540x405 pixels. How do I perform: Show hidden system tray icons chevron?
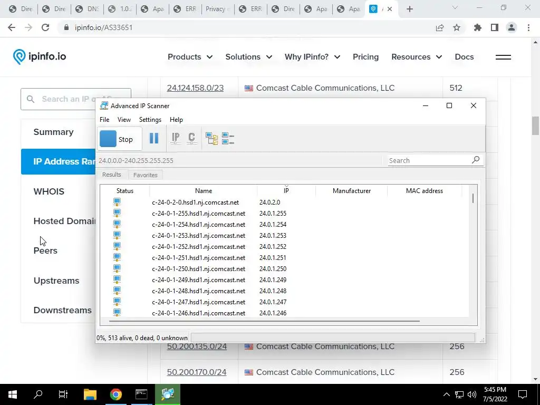446,394
